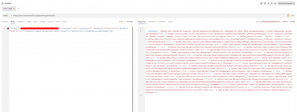The height and width of the screenshot is (112, 297).
Task: Click the 500 Internal Server Error status
Action: [271, 21]
